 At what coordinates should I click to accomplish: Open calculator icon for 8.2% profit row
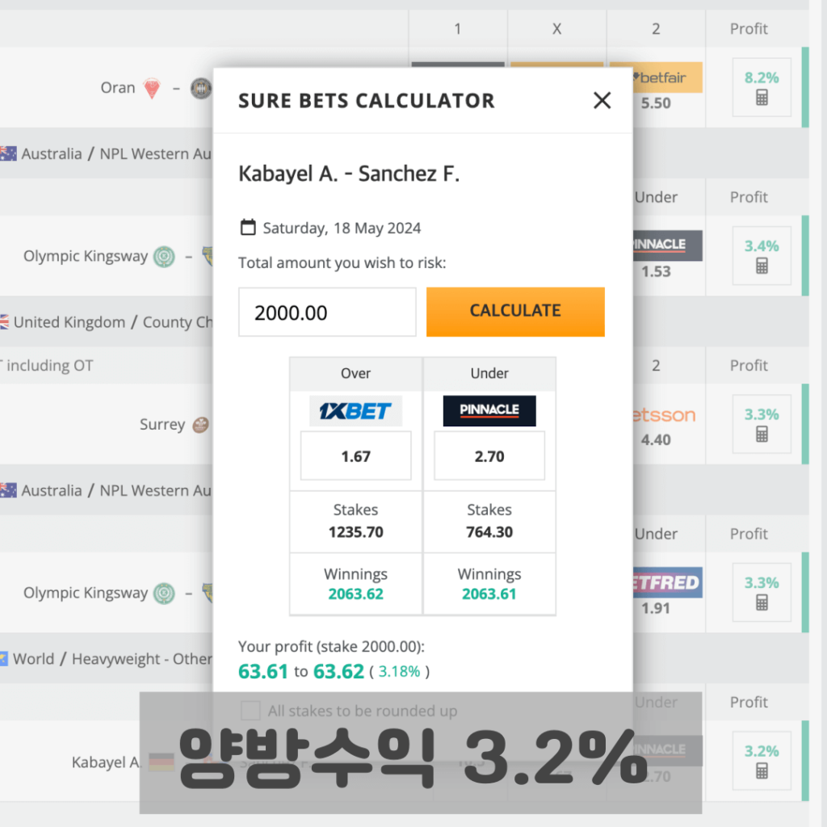[762, 98]
